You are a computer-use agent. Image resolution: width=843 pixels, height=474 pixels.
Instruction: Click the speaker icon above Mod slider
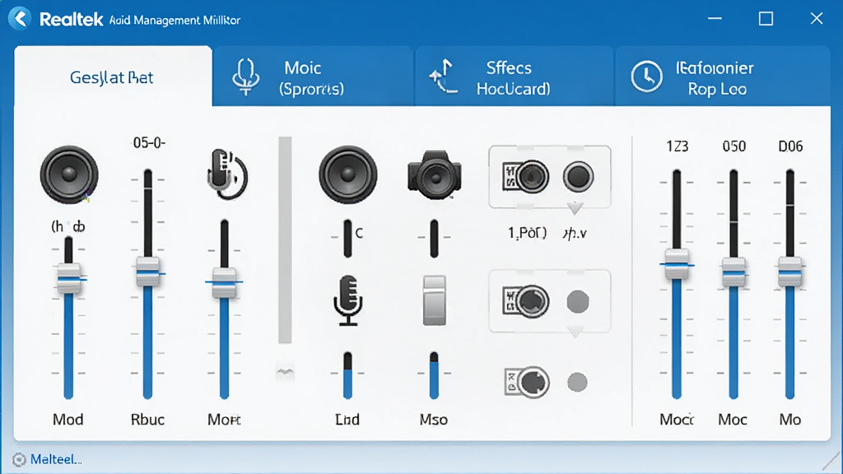pyautogui.click(x=69, y=174)
